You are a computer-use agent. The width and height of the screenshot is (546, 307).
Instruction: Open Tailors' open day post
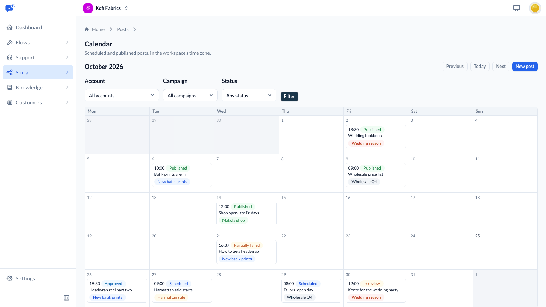311,291
